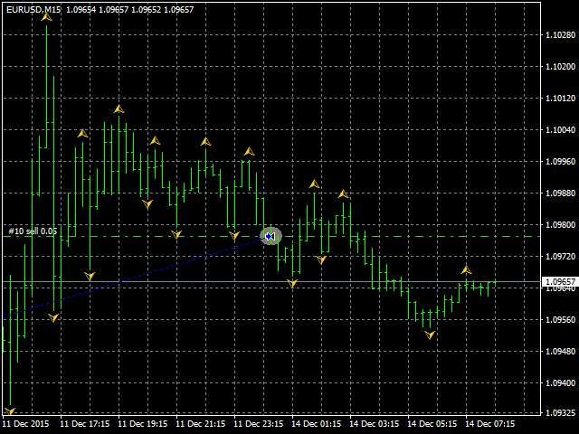Click the 1.09325 price scale label
Screen dimensions: 579x434
(x=560, y=413)
